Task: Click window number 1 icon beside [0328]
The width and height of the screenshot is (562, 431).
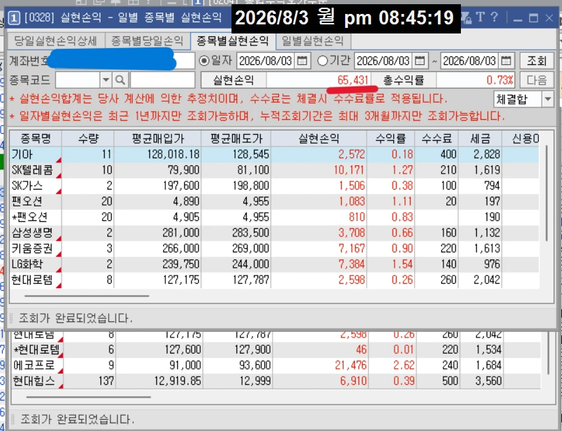Action: pyautogui.click(x=14, y=17)
